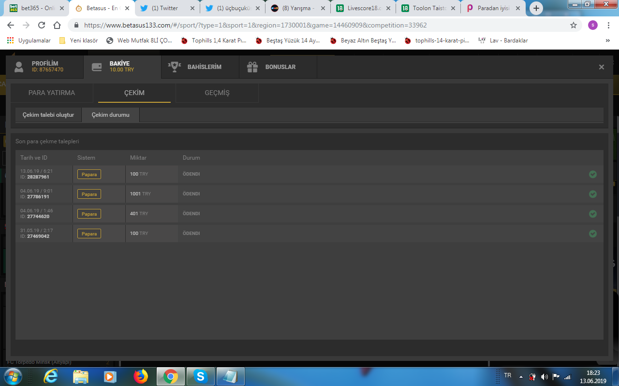Expand hidden bookmarks chevron
619x386 pixels.
[608, 41]
